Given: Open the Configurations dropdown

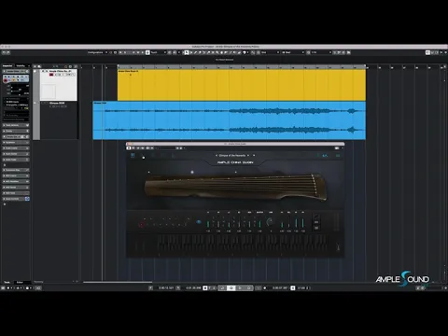Looking at the screenshot, I should pos(97,52).
